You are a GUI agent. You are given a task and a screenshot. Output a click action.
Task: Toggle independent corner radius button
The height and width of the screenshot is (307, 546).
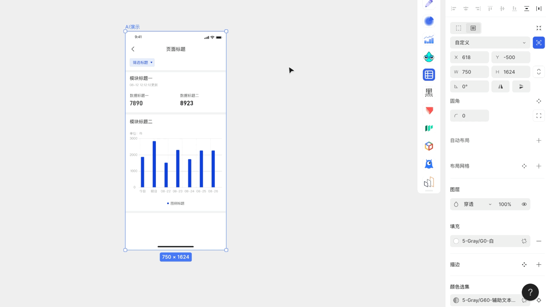539,116
